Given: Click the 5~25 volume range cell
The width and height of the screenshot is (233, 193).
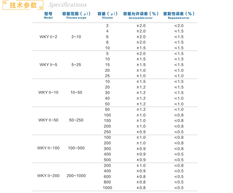Looking at the screenshot, I should 76,65.
